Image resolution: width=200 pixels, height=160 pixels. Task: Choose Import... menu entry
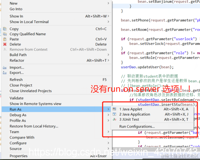pos(57,67)
